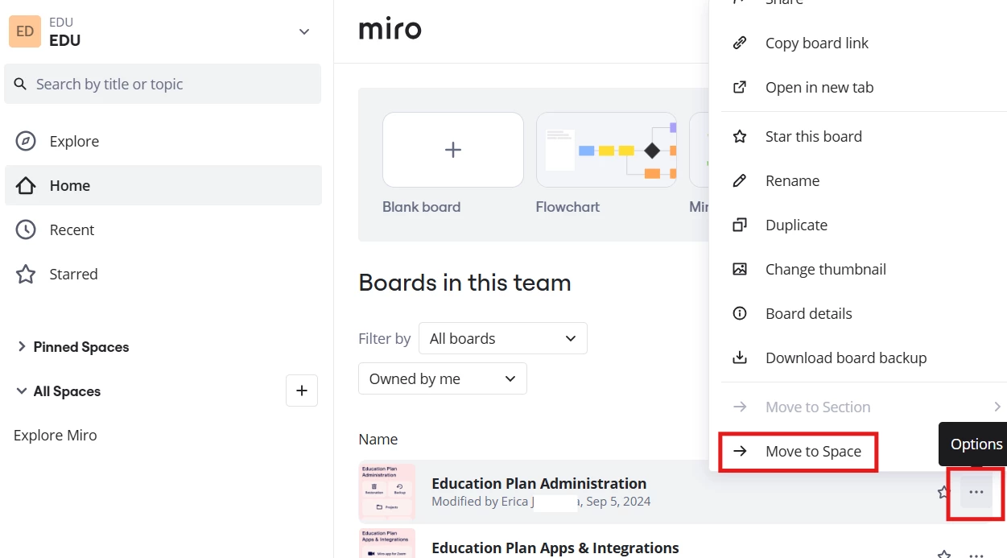Viewport: 1007px width, 558px height.
Task: Open Starred boards
Action: (163, 274)
